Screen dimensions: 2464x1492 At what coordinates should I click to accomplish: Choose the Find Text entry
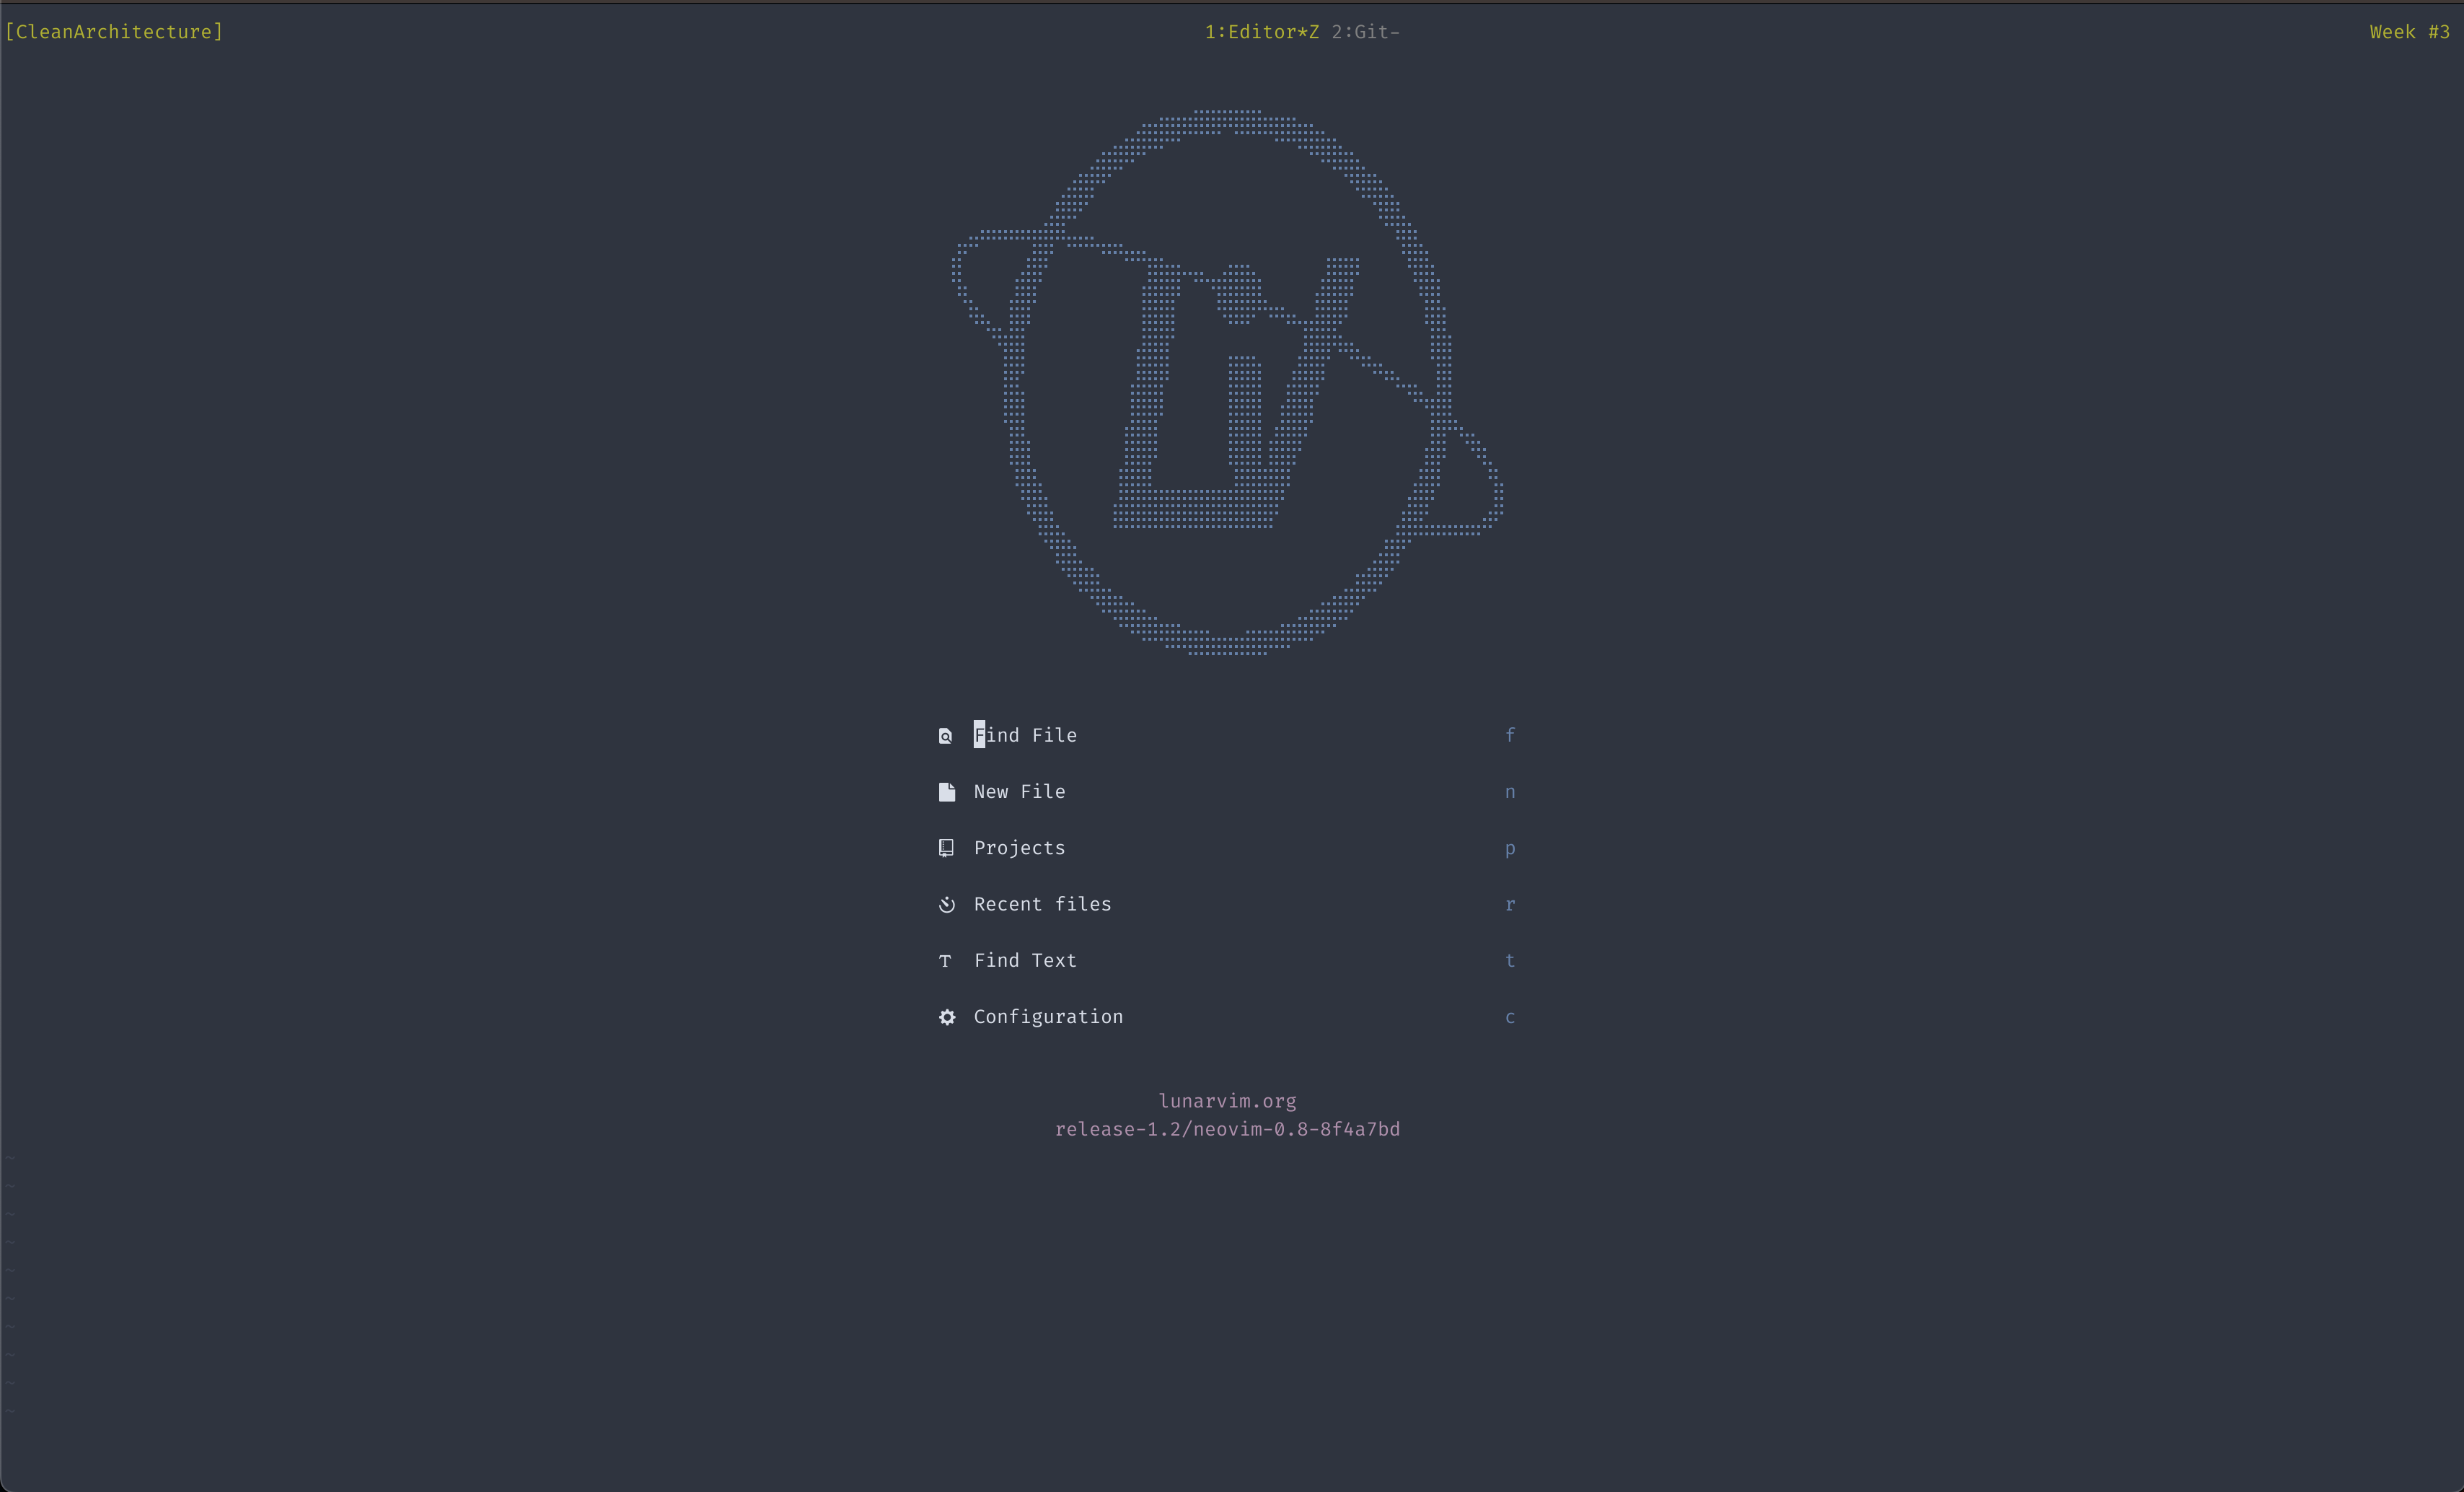(x=1025, y=961)
